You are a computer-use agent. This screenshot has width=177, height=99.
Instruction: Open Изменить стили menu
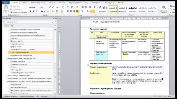pyautogui.click(x=164, y=9)
